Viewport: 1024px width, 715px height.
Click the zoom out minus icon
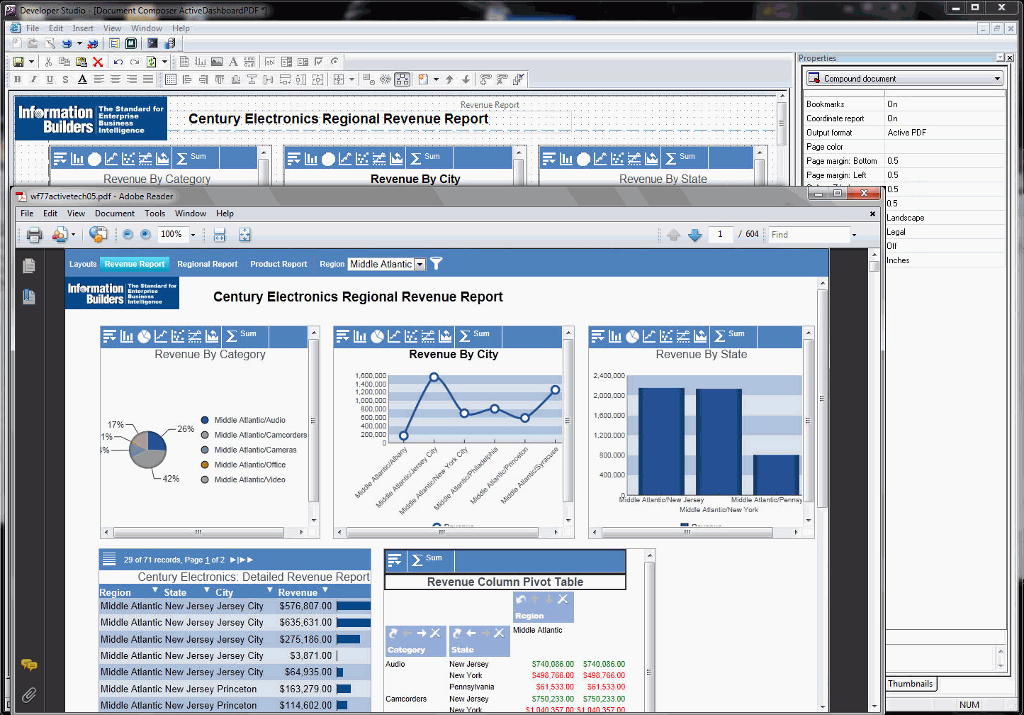pyautogui.click(x=128, y=234)
